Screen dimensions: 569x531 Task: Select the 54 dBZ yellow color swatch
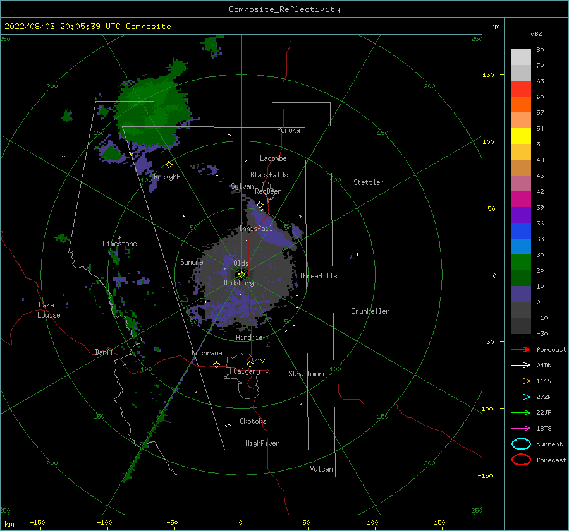pyautogui.click(x=521, y=136)
